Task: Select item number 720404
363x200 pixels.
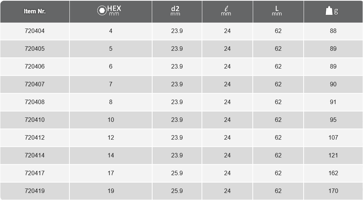Action: point(35,31)
